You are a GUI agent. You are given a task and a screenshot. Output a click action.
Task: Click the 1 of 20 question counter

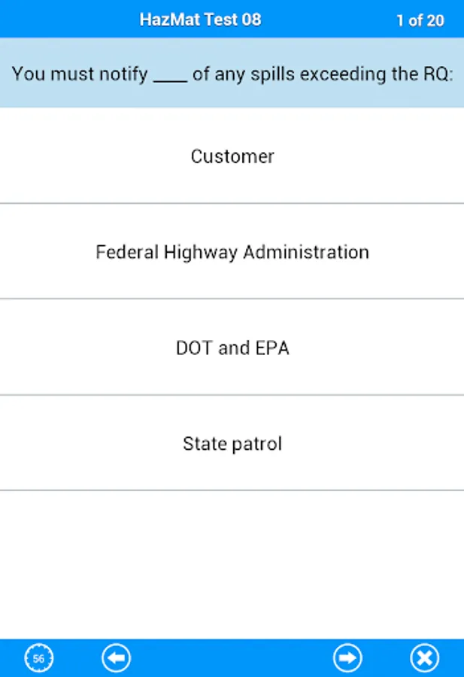coord(420,20)
